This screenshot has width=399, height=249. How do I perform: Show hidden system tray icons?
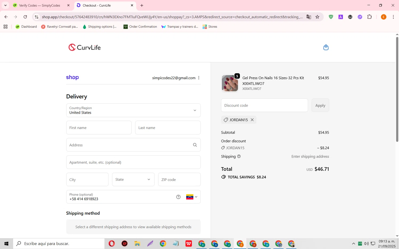354,243
